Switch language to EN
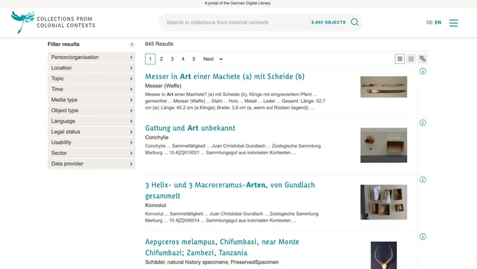This screenshot has height=269, width=477. coord(438,23)
